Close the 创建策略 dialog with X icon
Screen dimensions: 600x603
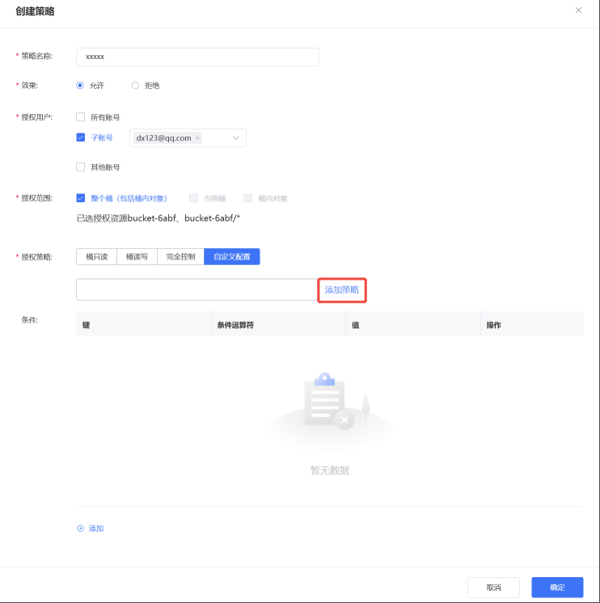point(578,11)
